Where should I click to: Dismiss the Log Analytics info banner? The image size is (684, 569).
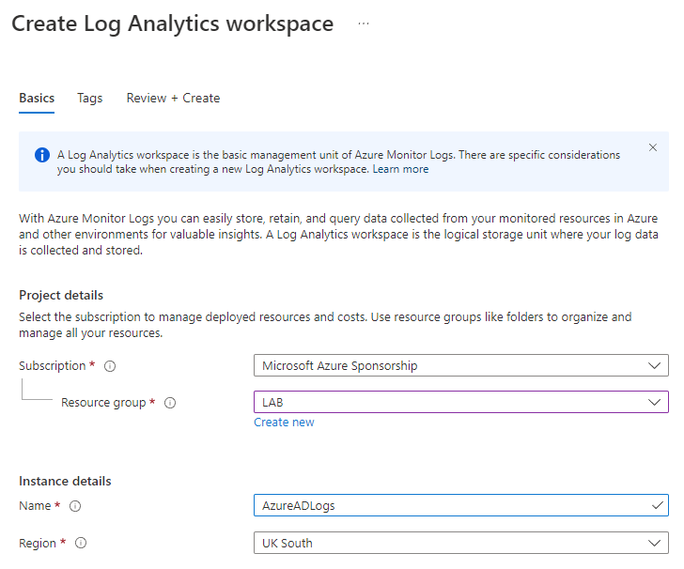coord(653,147)
